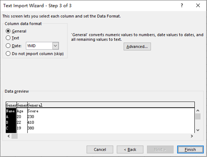Click the horizontal scrollbar thumb
207x157 pixels.
[15, 136]
